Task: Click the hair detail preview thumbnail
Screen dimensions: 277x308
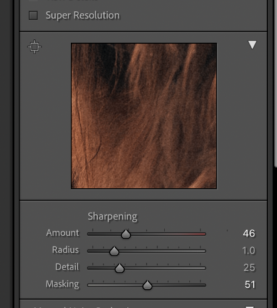Action: 144,115
